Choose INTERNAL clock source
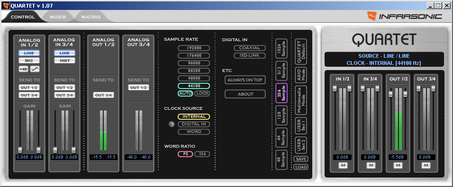The image size is (453, 187). click(x=193, y=116)
